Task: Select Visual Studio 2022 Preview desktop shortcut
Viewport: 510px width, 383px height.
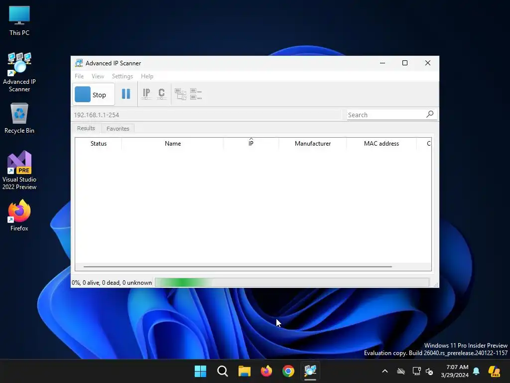Action: tap(19, 171)
